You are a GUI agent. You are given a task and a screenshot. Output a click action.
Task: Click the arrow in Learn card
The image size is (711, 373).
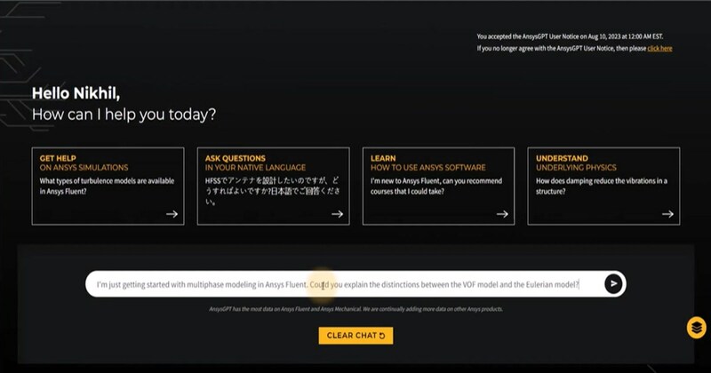coord(502,214)
